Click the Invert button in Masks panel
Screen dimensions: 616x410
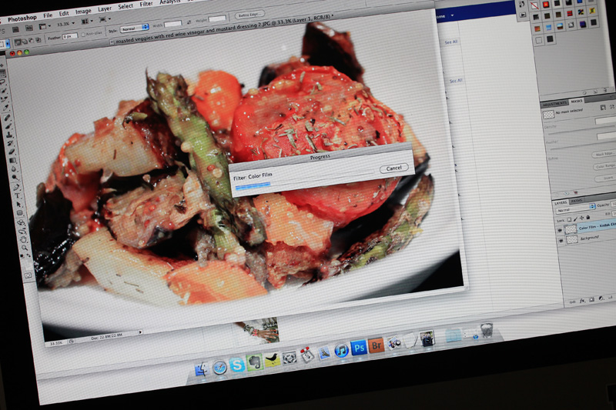[x=607, y=178]
